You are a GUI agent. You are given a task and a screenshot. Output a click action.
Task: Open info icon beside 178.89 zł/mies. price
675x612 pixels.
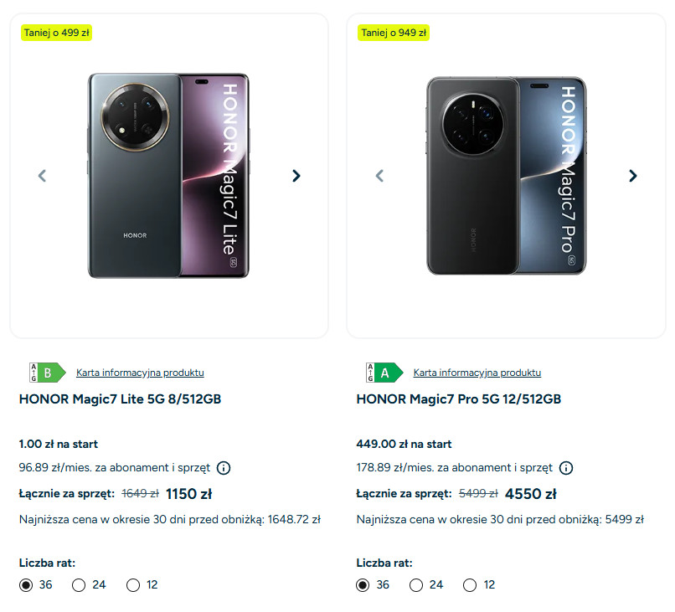[566, 468]
